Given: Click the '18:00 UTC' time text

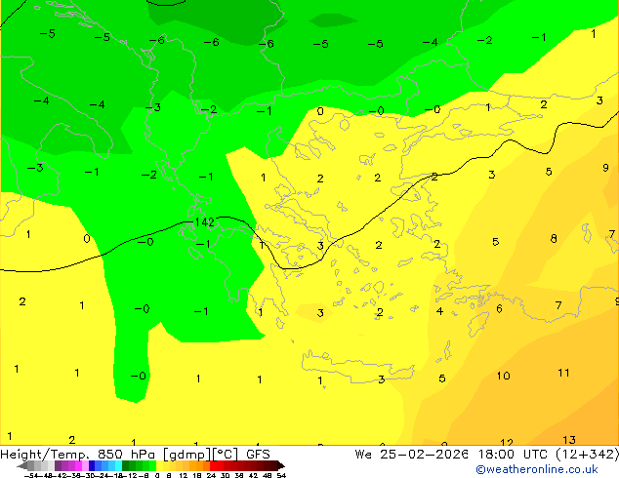Looking at the screenshot, I should coord(516,455).
